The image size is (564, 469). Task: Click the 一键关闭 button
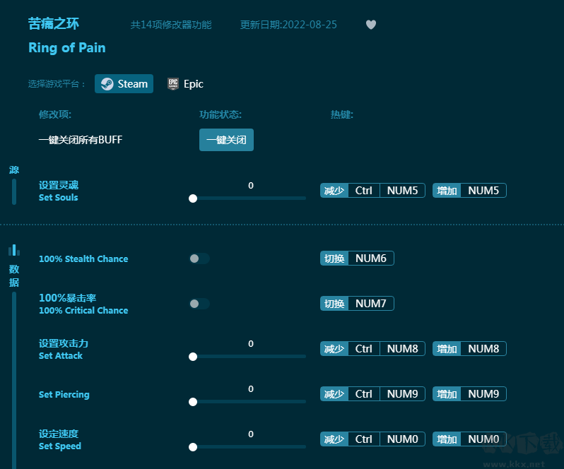[226, 140]
